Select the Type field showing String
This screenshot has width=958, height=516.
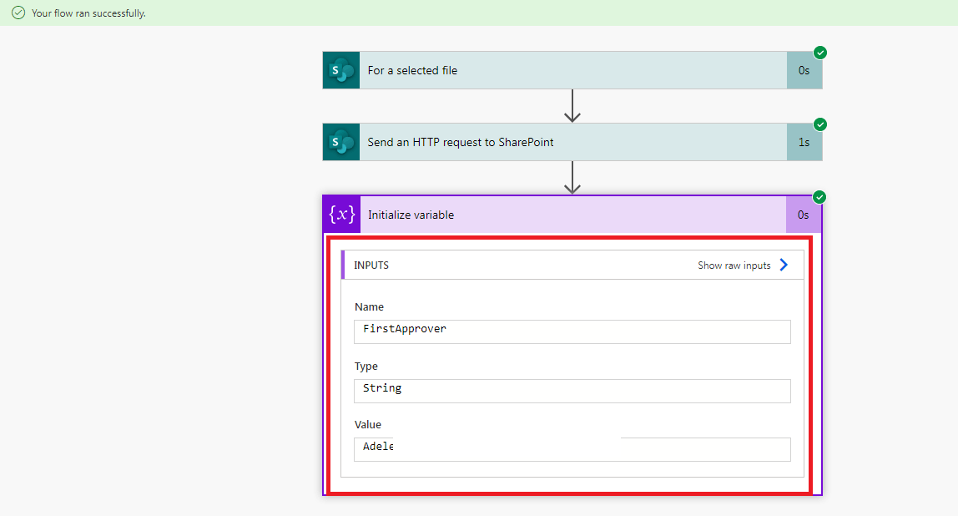coord(572,391)
